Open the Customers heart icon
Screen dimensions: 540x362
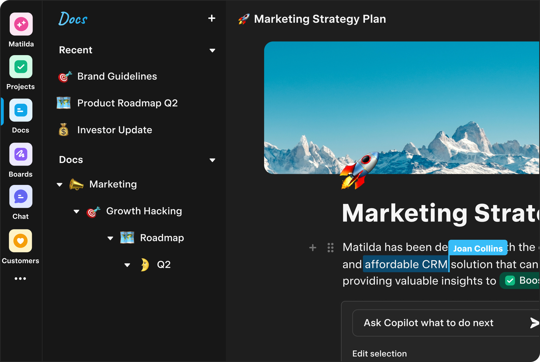21,241
